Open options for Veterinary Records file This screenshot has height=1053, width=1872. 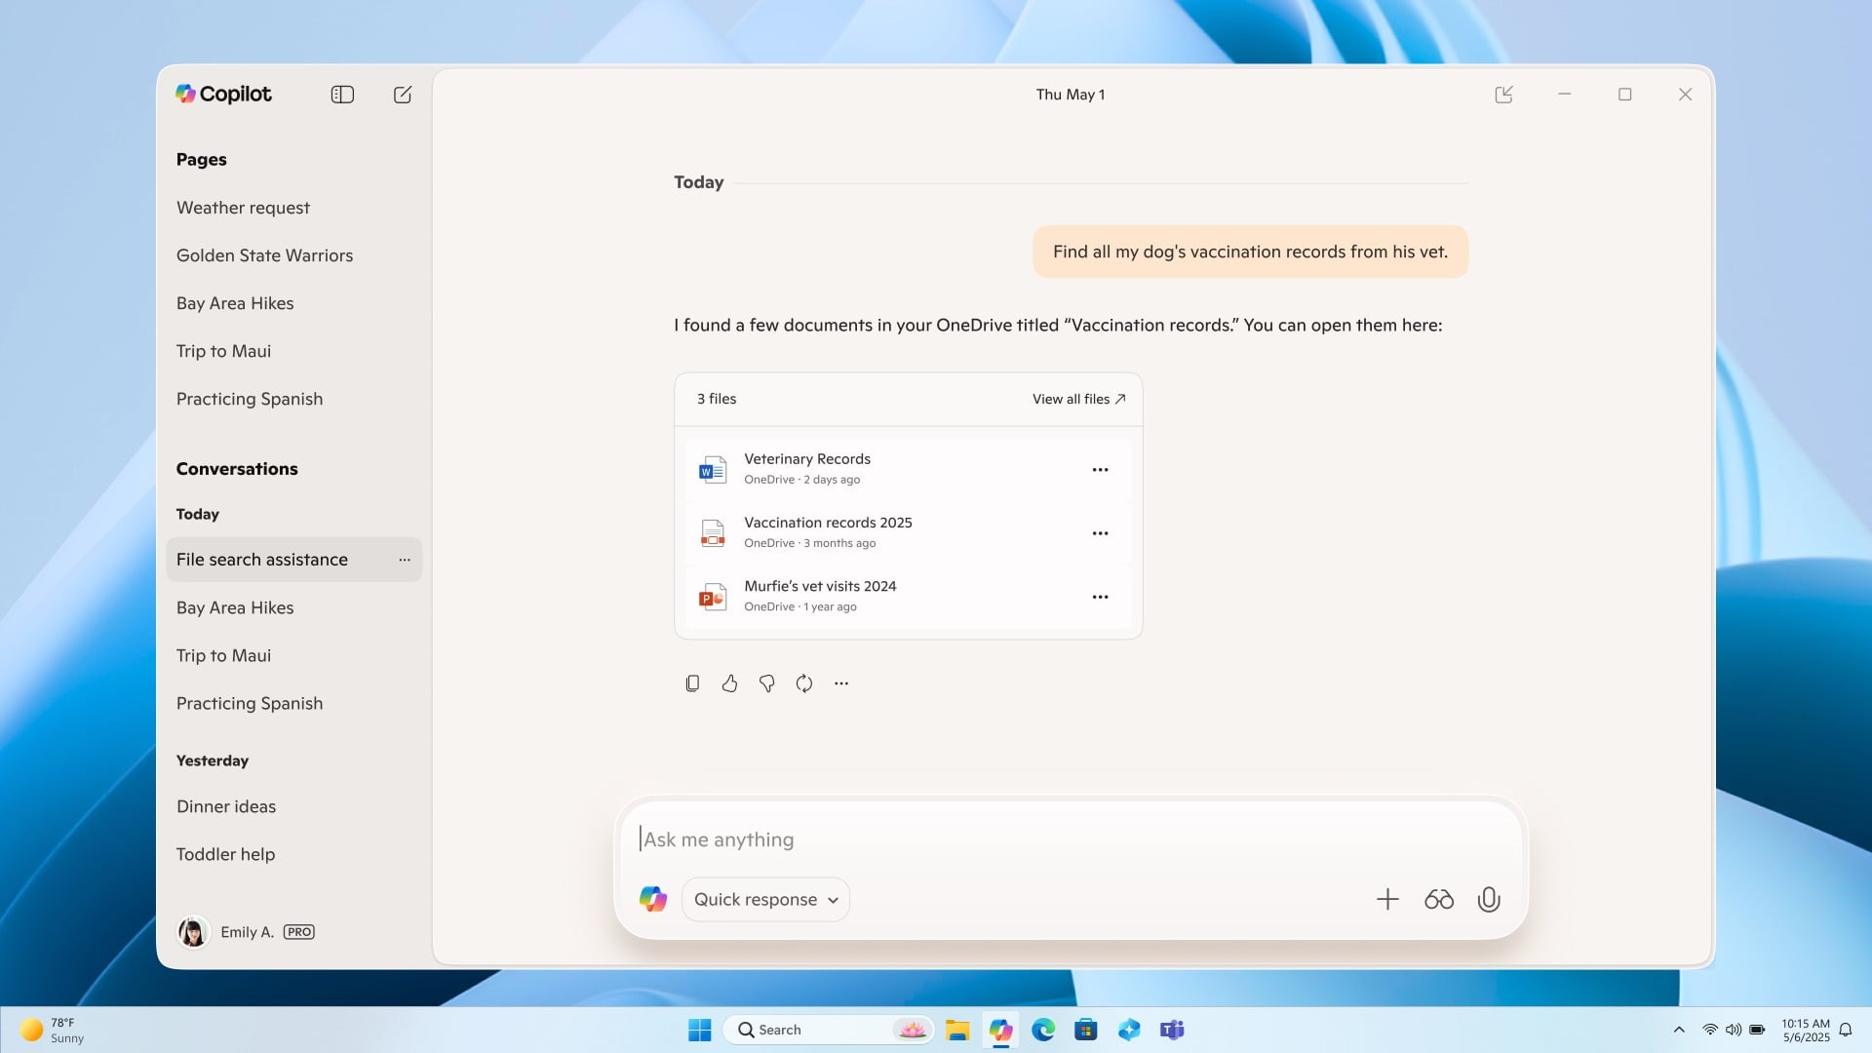point(1101,469)
